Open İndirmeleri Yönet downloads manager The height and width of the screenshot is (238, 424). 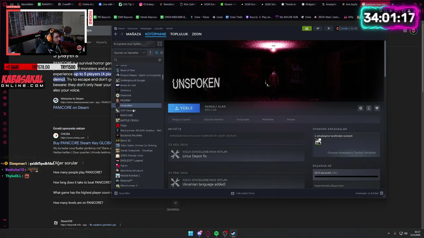243,193
